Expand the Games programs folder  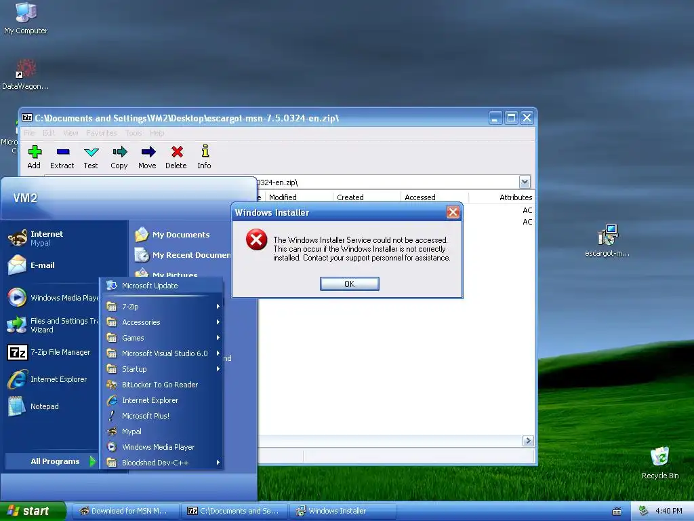[x=161, y=338]
